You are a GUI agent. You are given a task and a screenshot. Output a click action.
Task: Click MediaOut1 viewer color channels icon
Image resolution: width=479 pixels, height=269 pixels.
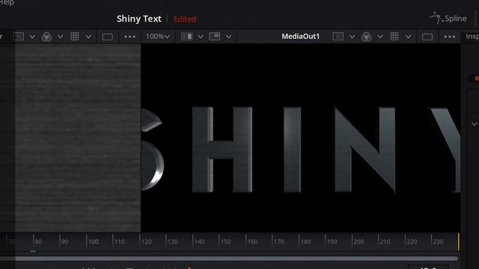(366, 37)
